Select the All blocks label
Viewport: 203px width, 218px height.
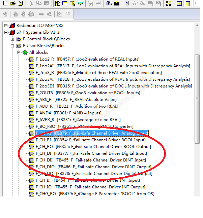tap(39, 52)
